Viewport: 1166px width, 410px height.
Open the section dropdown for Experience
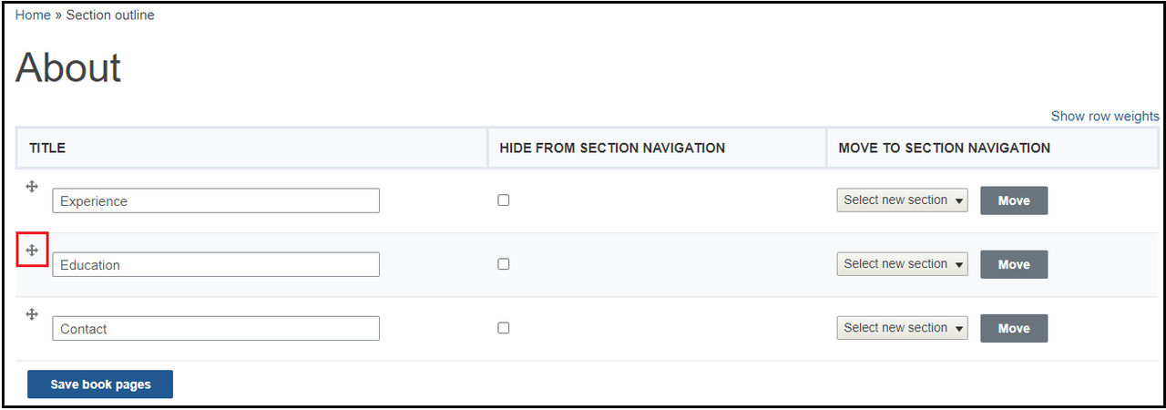[902, 200]
